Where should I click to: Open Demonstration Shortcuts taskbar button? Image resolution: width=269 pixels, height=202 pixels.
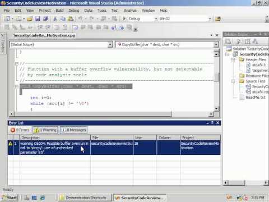(85, 198)
